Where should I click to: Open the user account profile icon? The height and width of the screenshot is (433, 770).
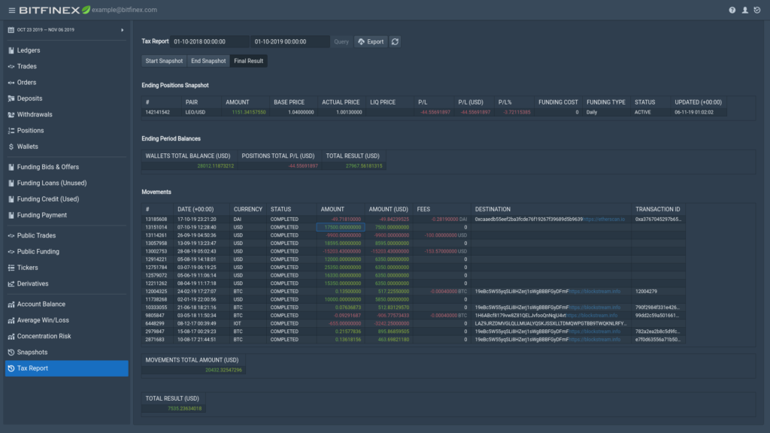(x=745, y=11)
